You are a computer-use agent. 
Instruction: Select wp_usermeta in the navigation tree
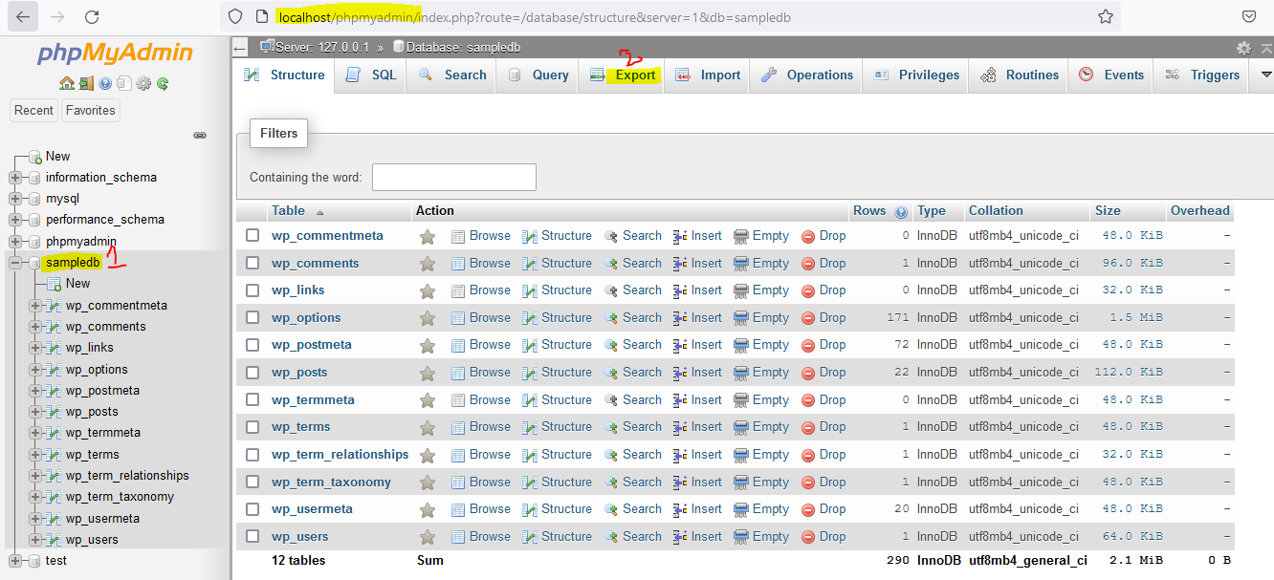click(x=102, y=518)
